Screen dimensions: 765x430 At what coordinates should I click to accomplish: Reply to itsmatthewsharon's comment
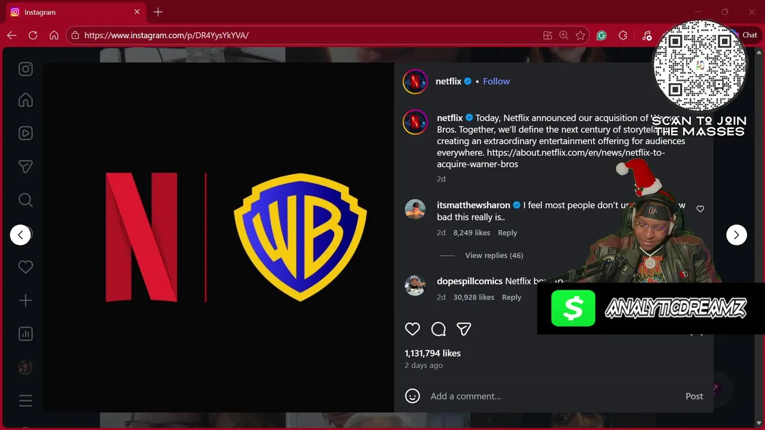(x=507, y=233)
